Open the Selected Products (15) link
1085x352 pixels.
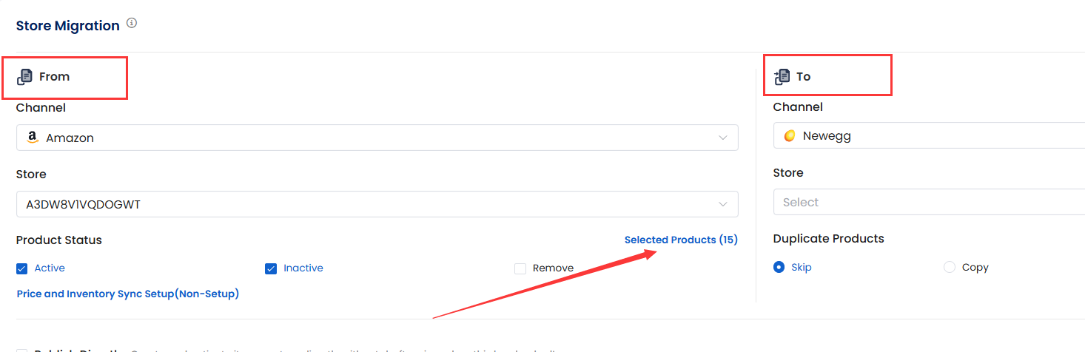point(681,240)
